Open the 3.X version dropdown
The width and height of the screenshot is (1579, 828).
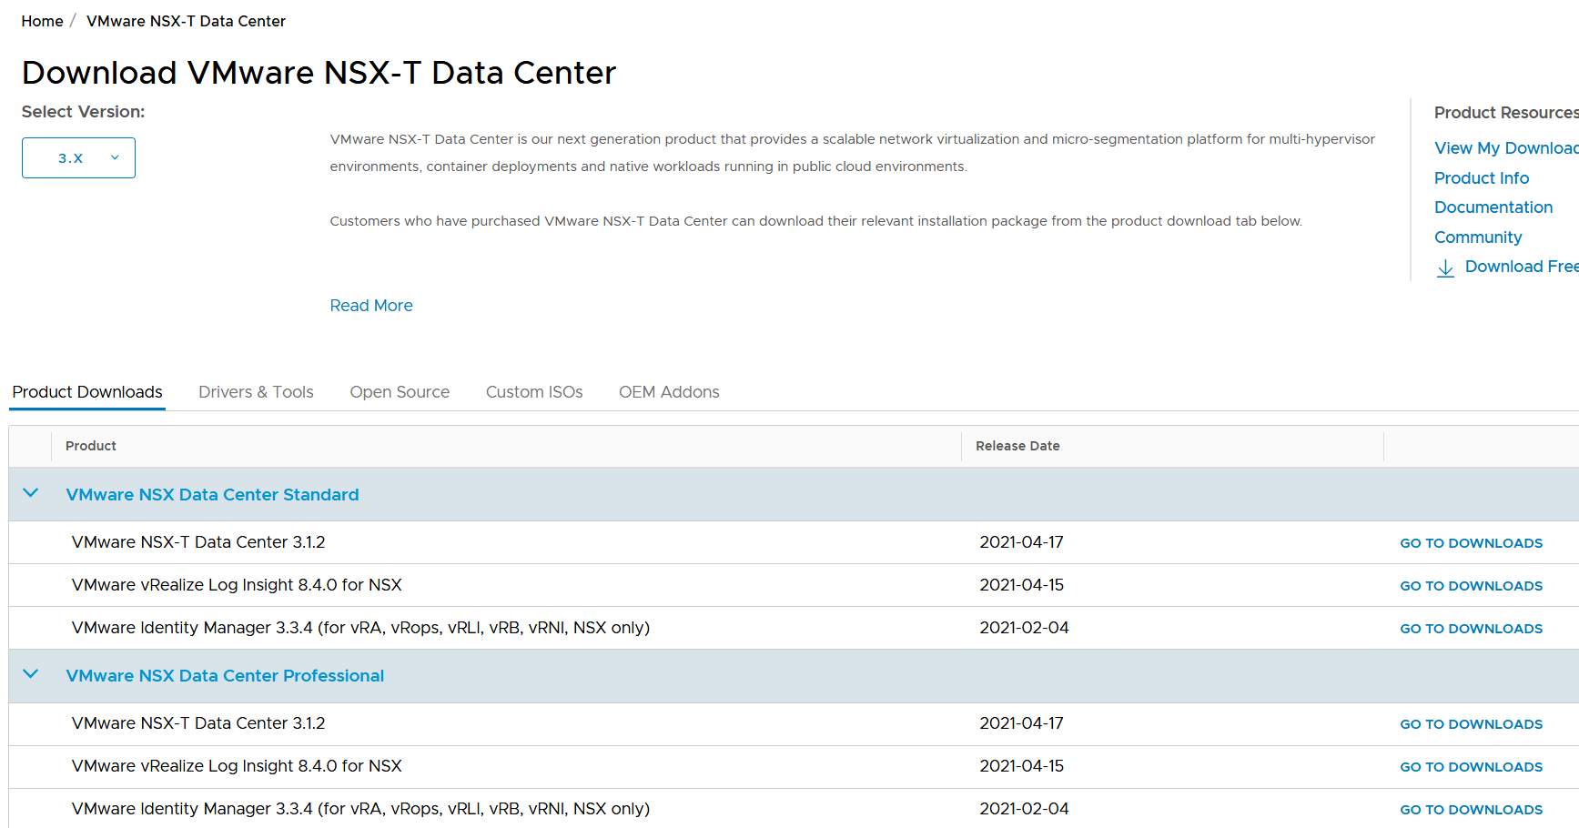click(78, 157)
